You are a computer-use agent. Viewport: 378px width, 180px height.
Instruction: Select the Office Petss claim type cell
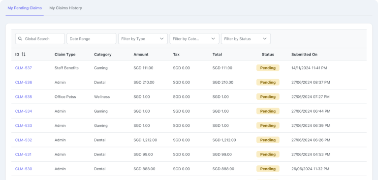[65, 97]
